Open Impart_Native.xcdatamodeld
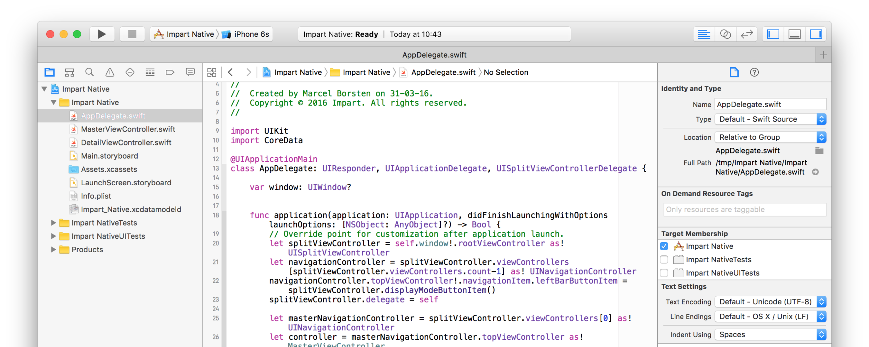 click(120, 209)
